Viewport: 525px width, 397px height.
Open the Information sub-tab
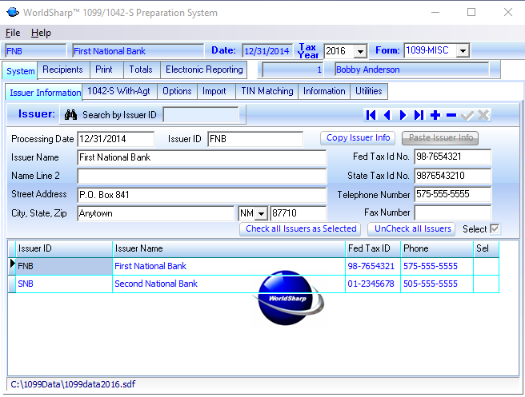[324, 91]
